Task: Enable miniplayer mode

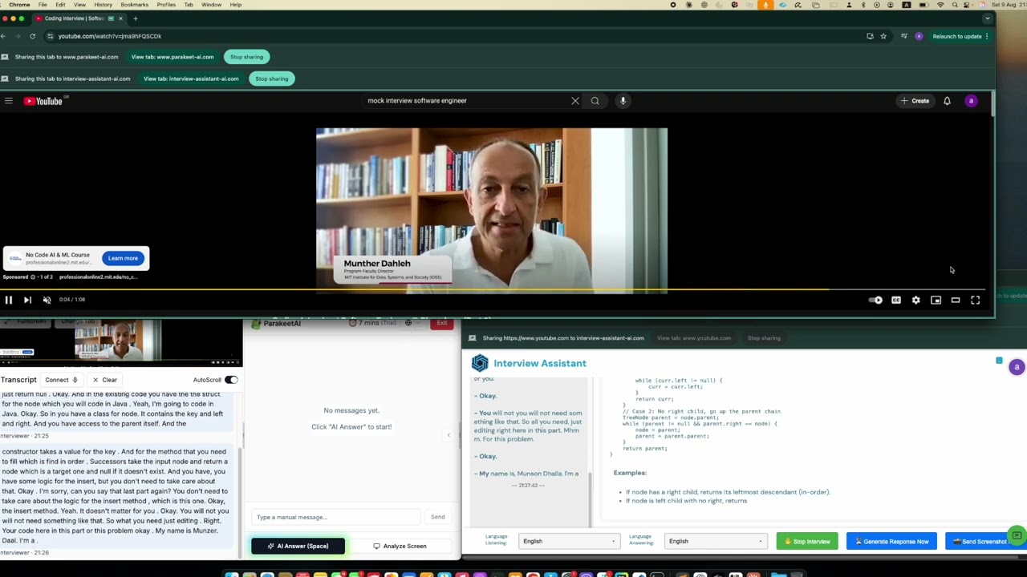Action: point(936,301)
